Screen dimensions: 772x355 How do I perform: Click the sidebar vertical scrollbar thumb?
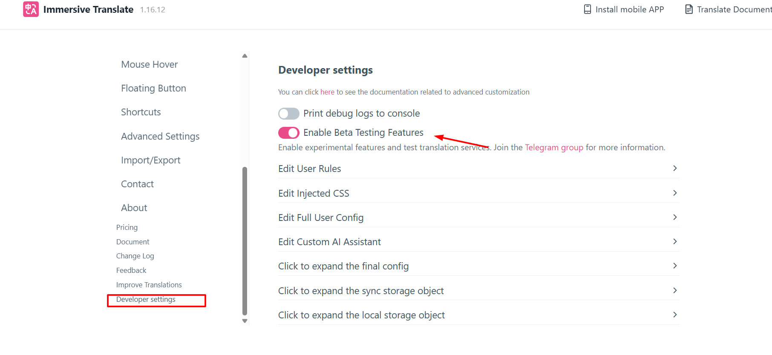pyautogui.click(x=245, y=240)
